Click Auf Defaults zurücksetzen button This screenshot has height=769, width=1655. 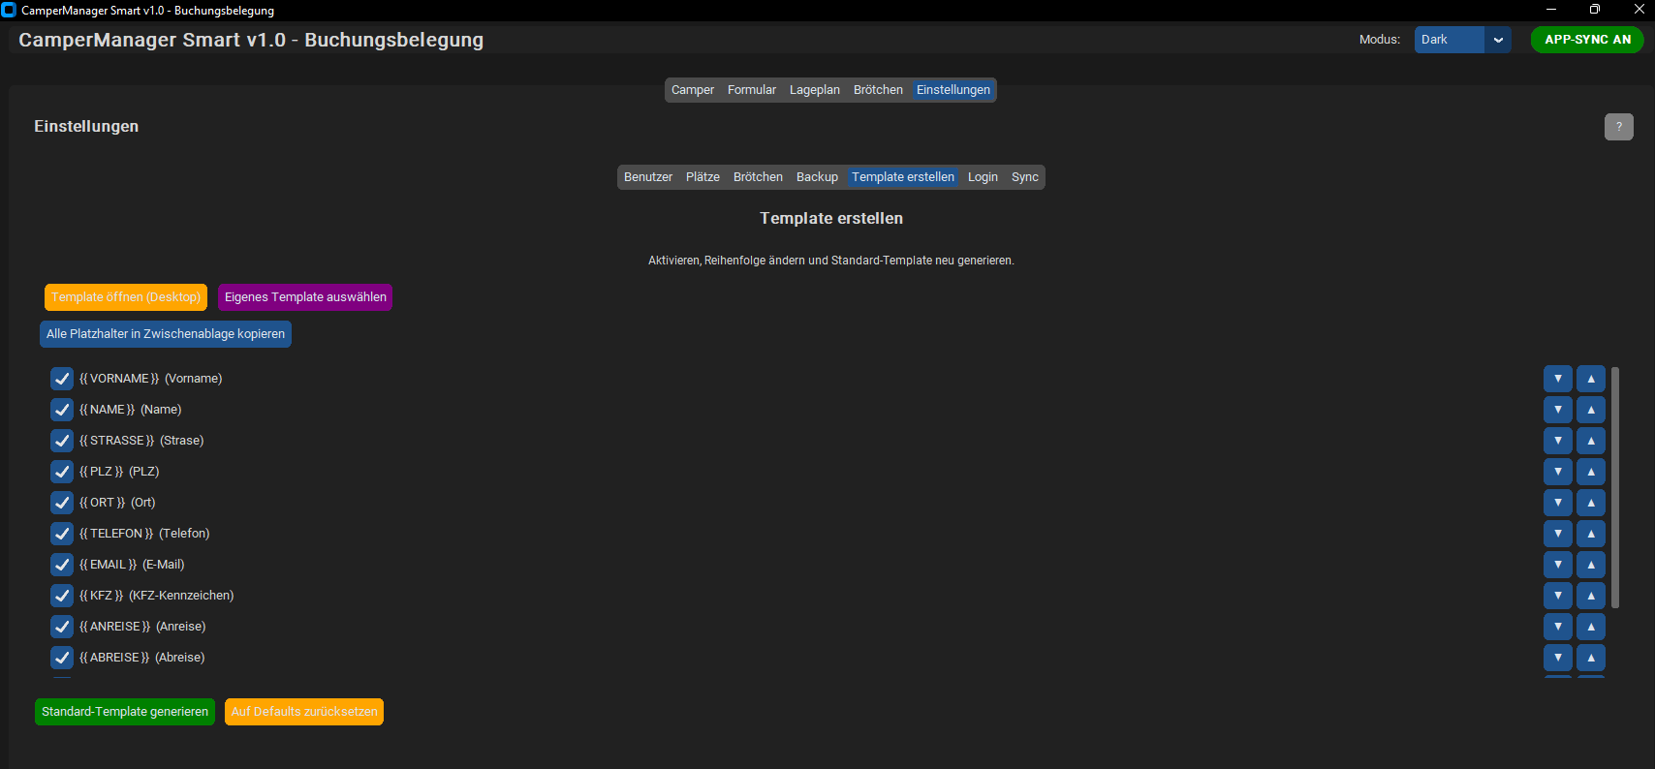point(304,712)
